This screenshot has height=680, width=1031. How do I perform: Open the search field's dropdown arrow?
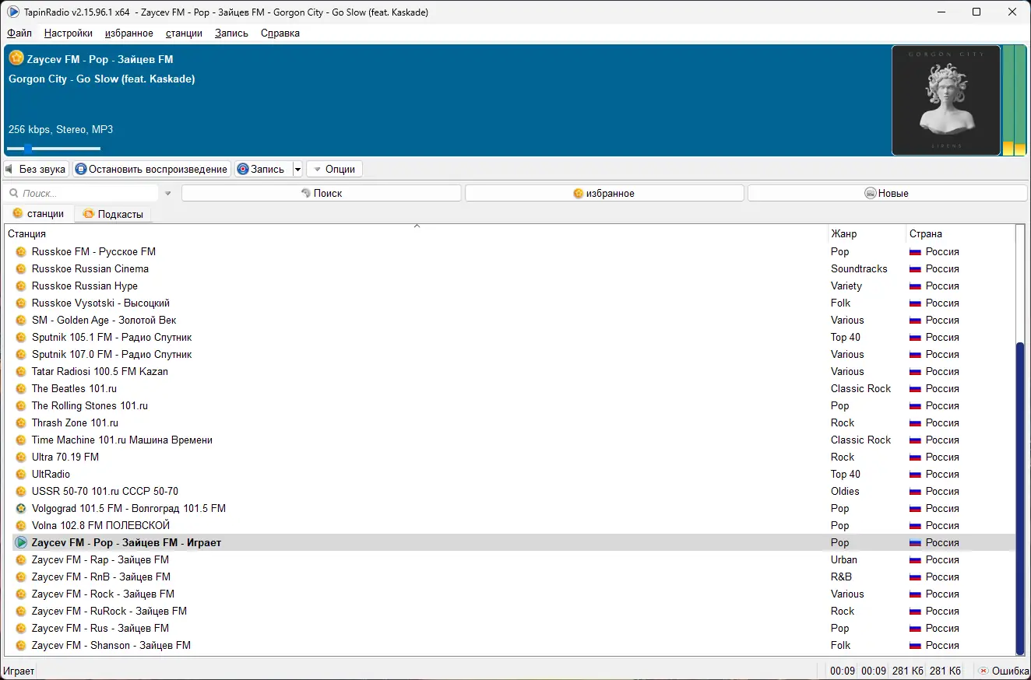(167, 194)
